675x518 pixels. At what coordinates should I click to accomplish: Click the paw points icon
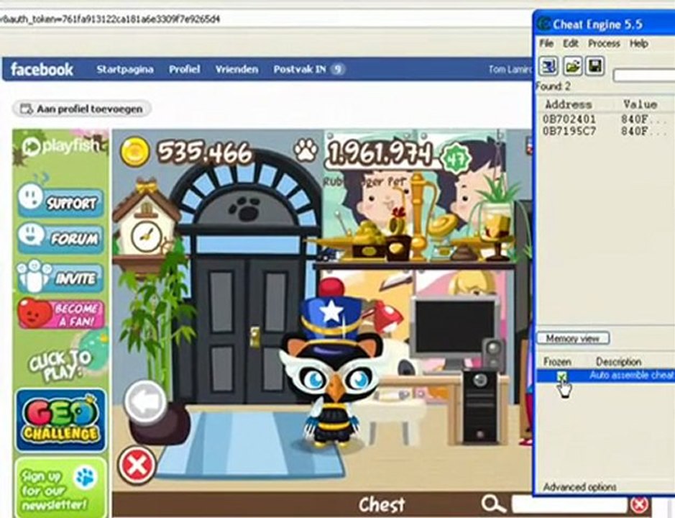click(306, 151)
